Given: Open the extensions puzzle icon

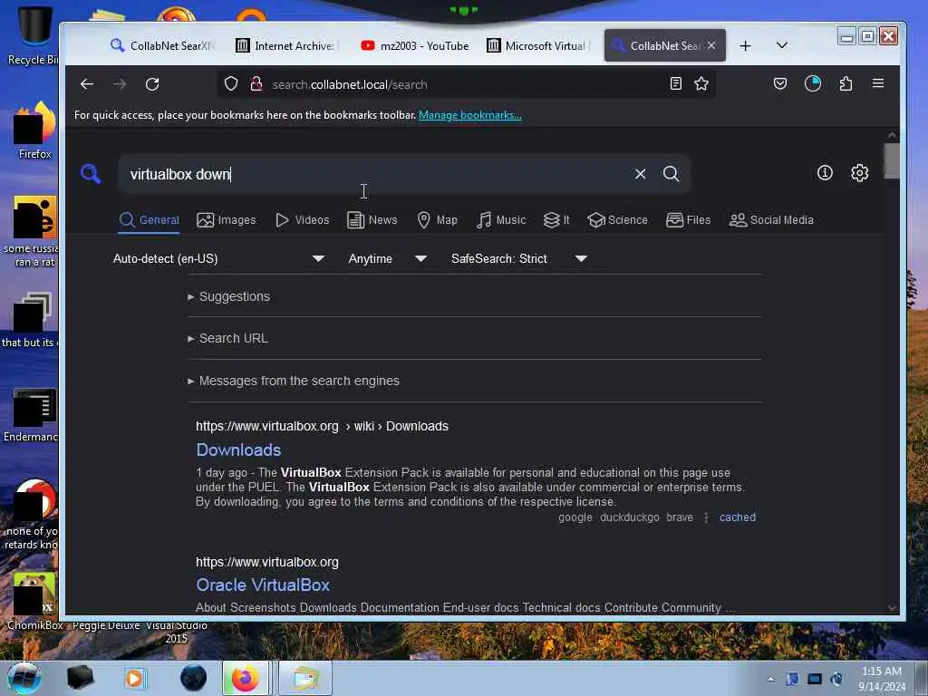Looking at the screenshot, I should [846, 84].
